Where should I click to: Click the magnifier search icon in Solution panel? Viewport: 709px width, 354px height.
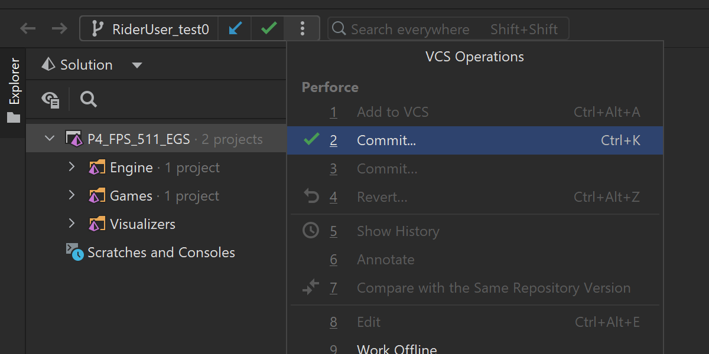[89, 99]
